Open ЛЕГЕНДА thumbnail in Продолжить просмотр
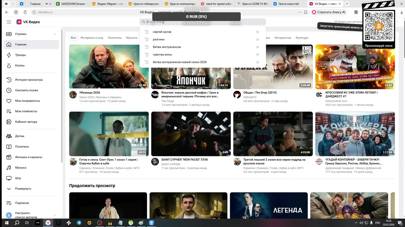The image size is (405, 227). pos(269,205)
